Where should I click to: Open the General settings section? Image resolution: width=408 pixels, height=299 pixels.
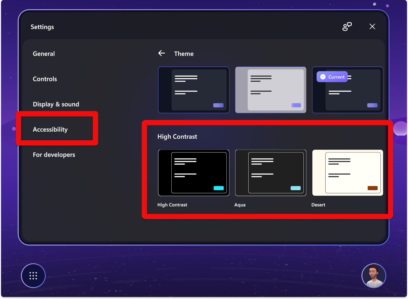pos(44,54)
